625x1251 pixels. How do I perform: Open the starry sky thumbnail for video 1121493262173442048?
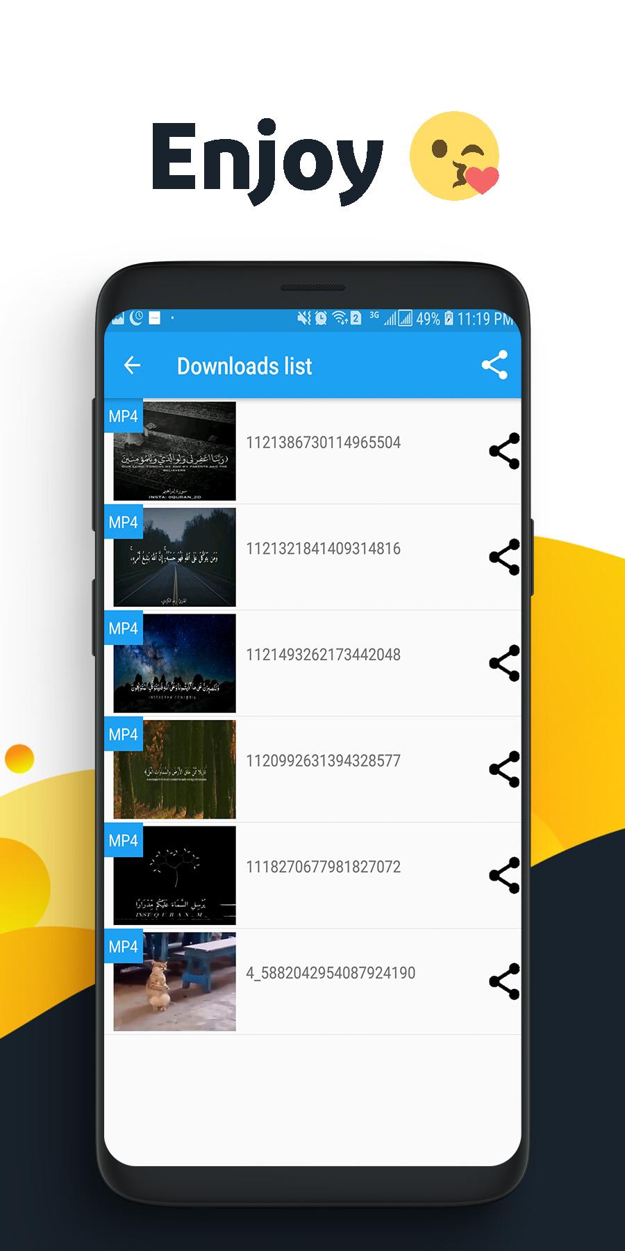[x=174, y=663]
